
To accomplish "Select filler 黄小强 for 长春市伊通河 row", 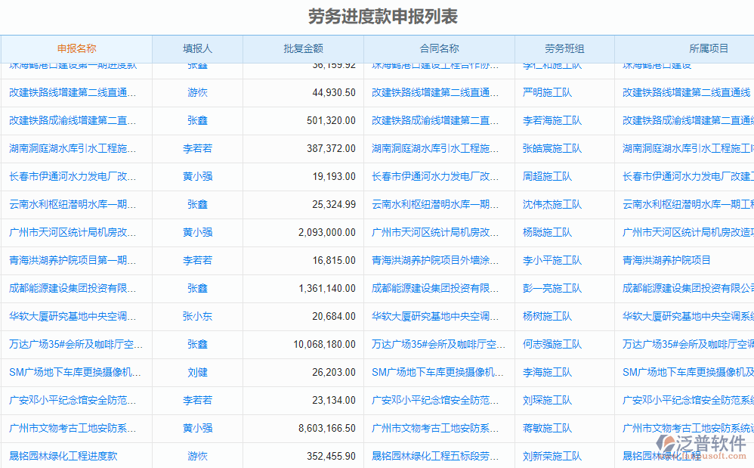I will 196,176.
